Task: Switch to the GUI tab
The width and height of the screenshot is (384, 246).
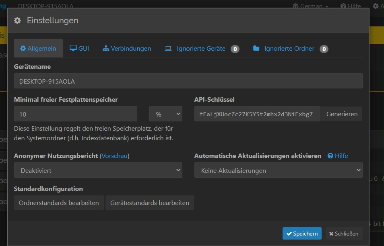Action: coord(79,48)
